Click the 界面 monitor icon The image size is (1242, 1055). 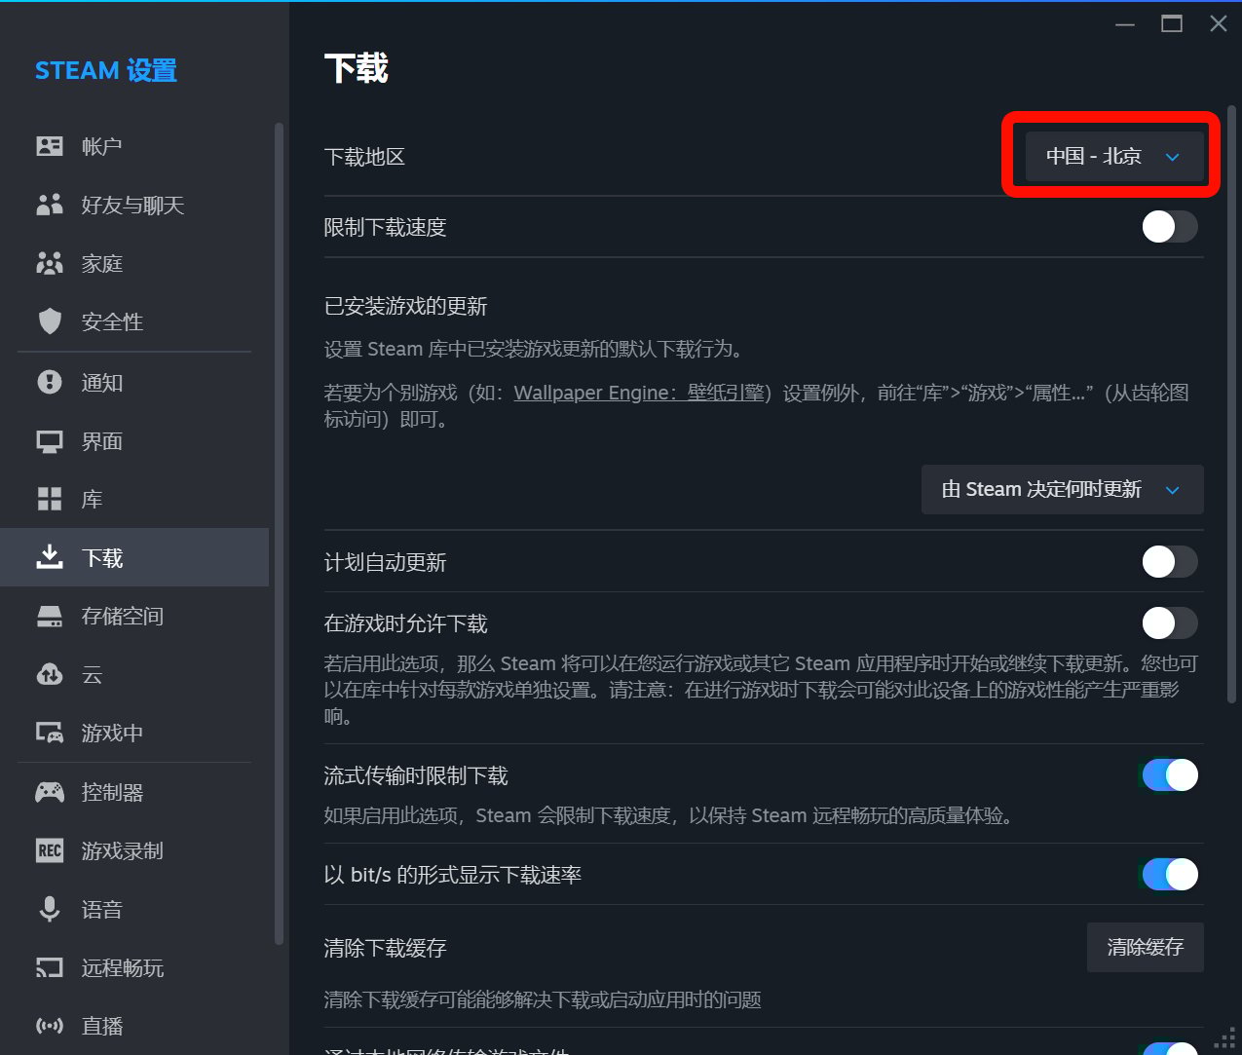coord(50,441)
